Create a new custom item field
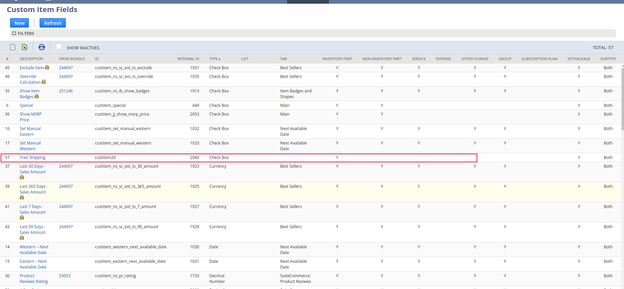Viewport: 624px width, 289px height. coord(19,23)
